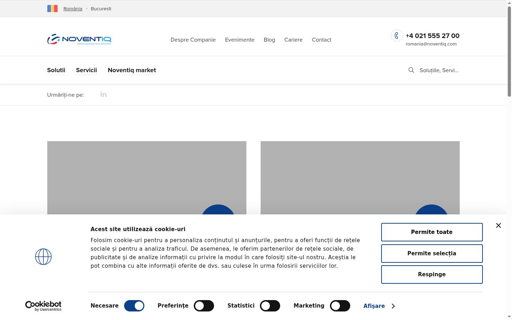Open the Evenimente page
This screenshot has height=320, width=512.
(x=240, y=40)
